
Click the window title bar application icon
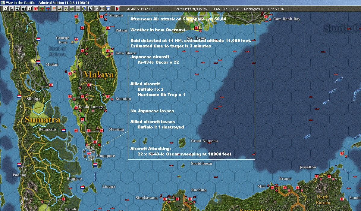(x=2, y=2)
